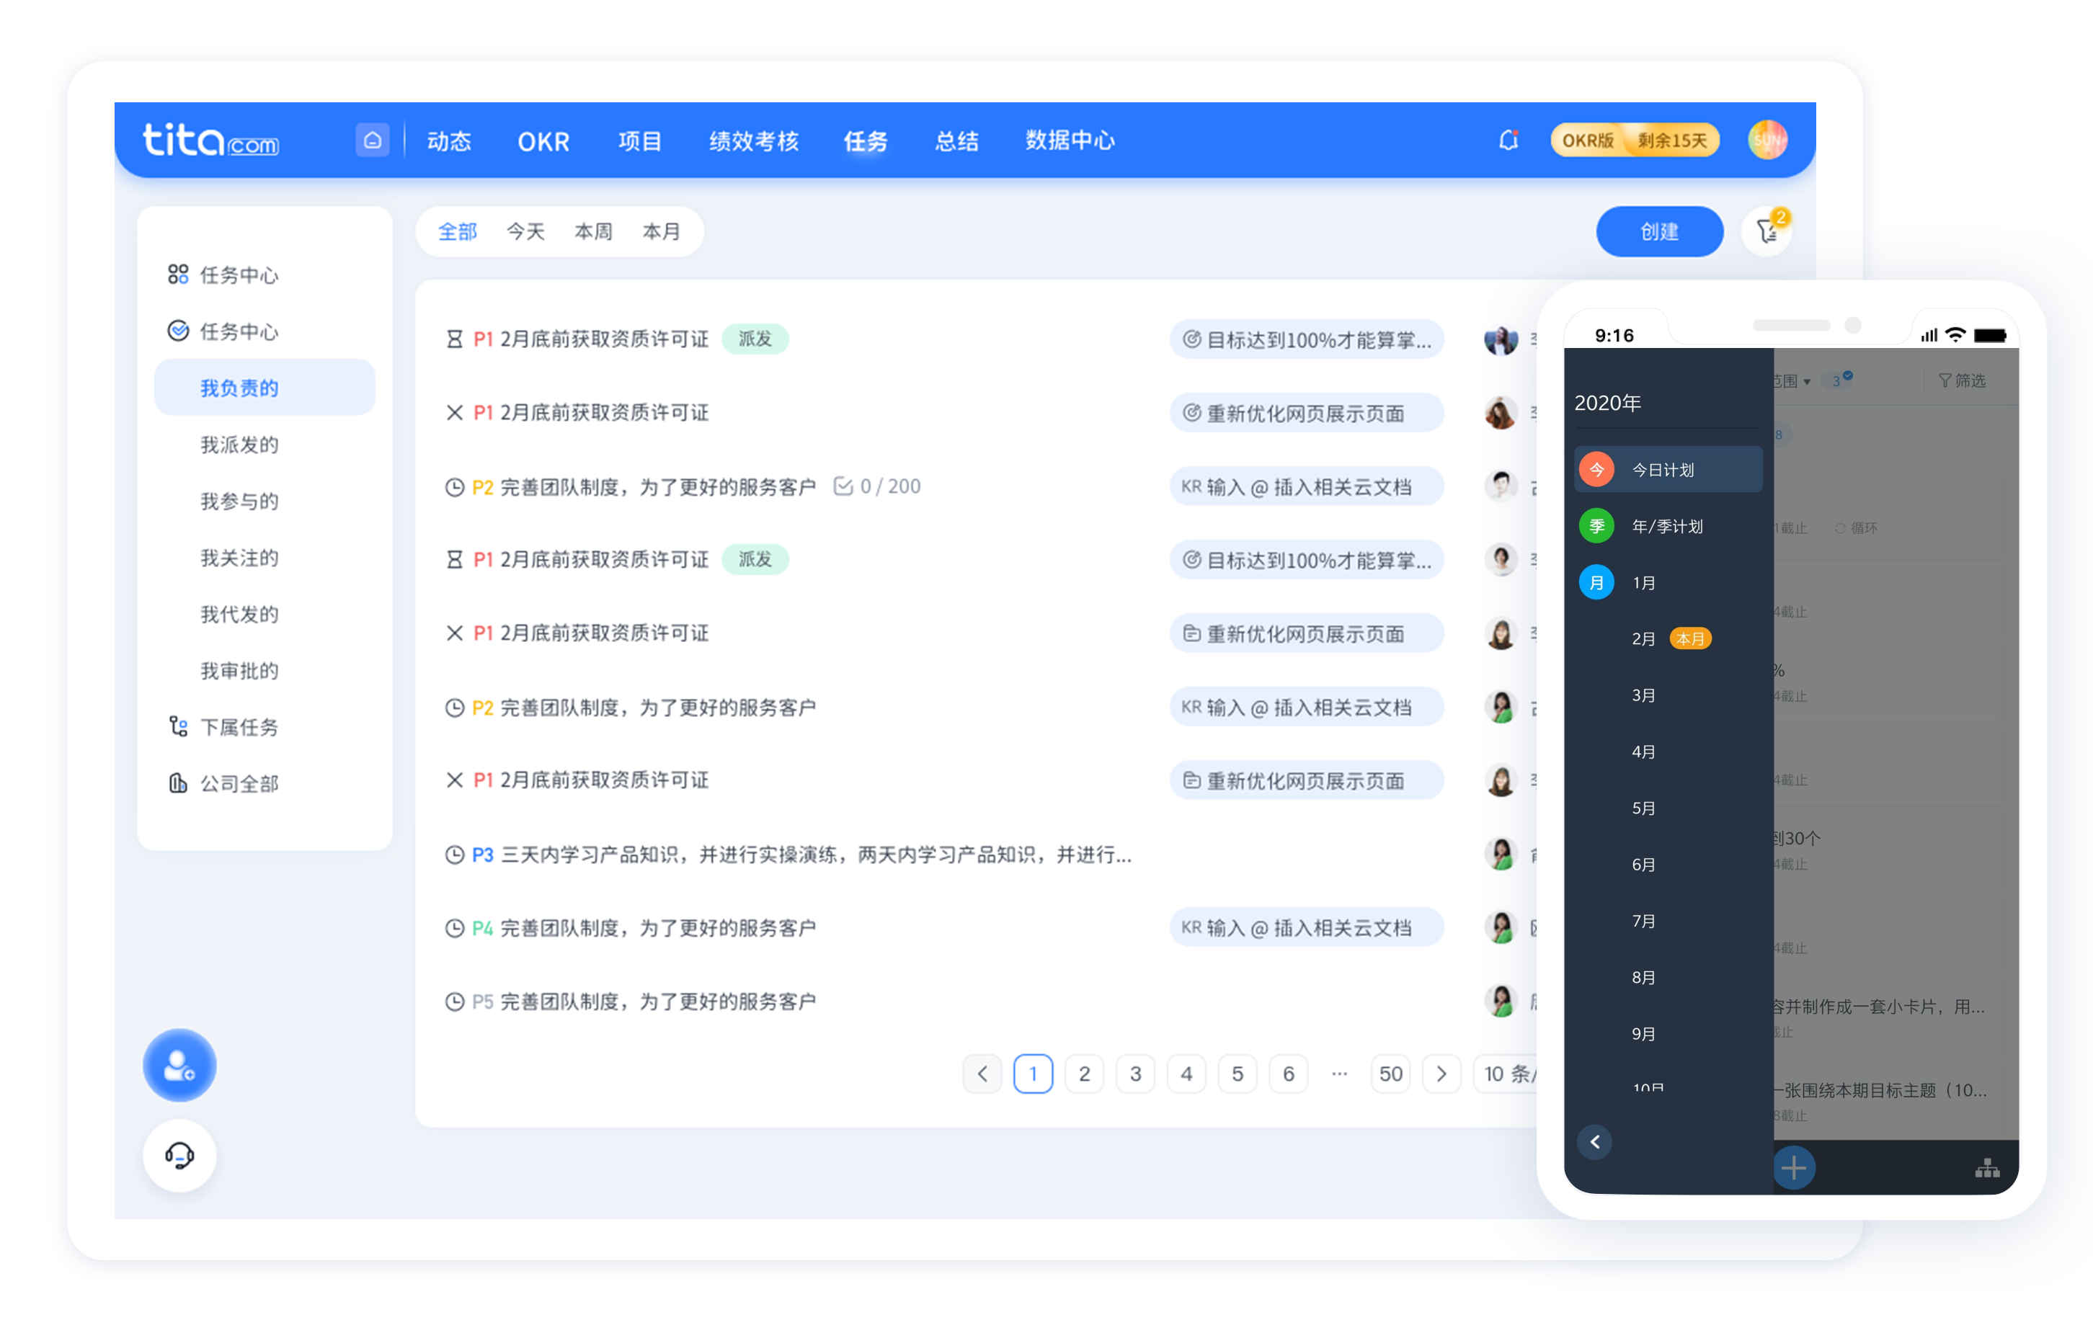Click hourglass status icon of first task

pos(454,339)
